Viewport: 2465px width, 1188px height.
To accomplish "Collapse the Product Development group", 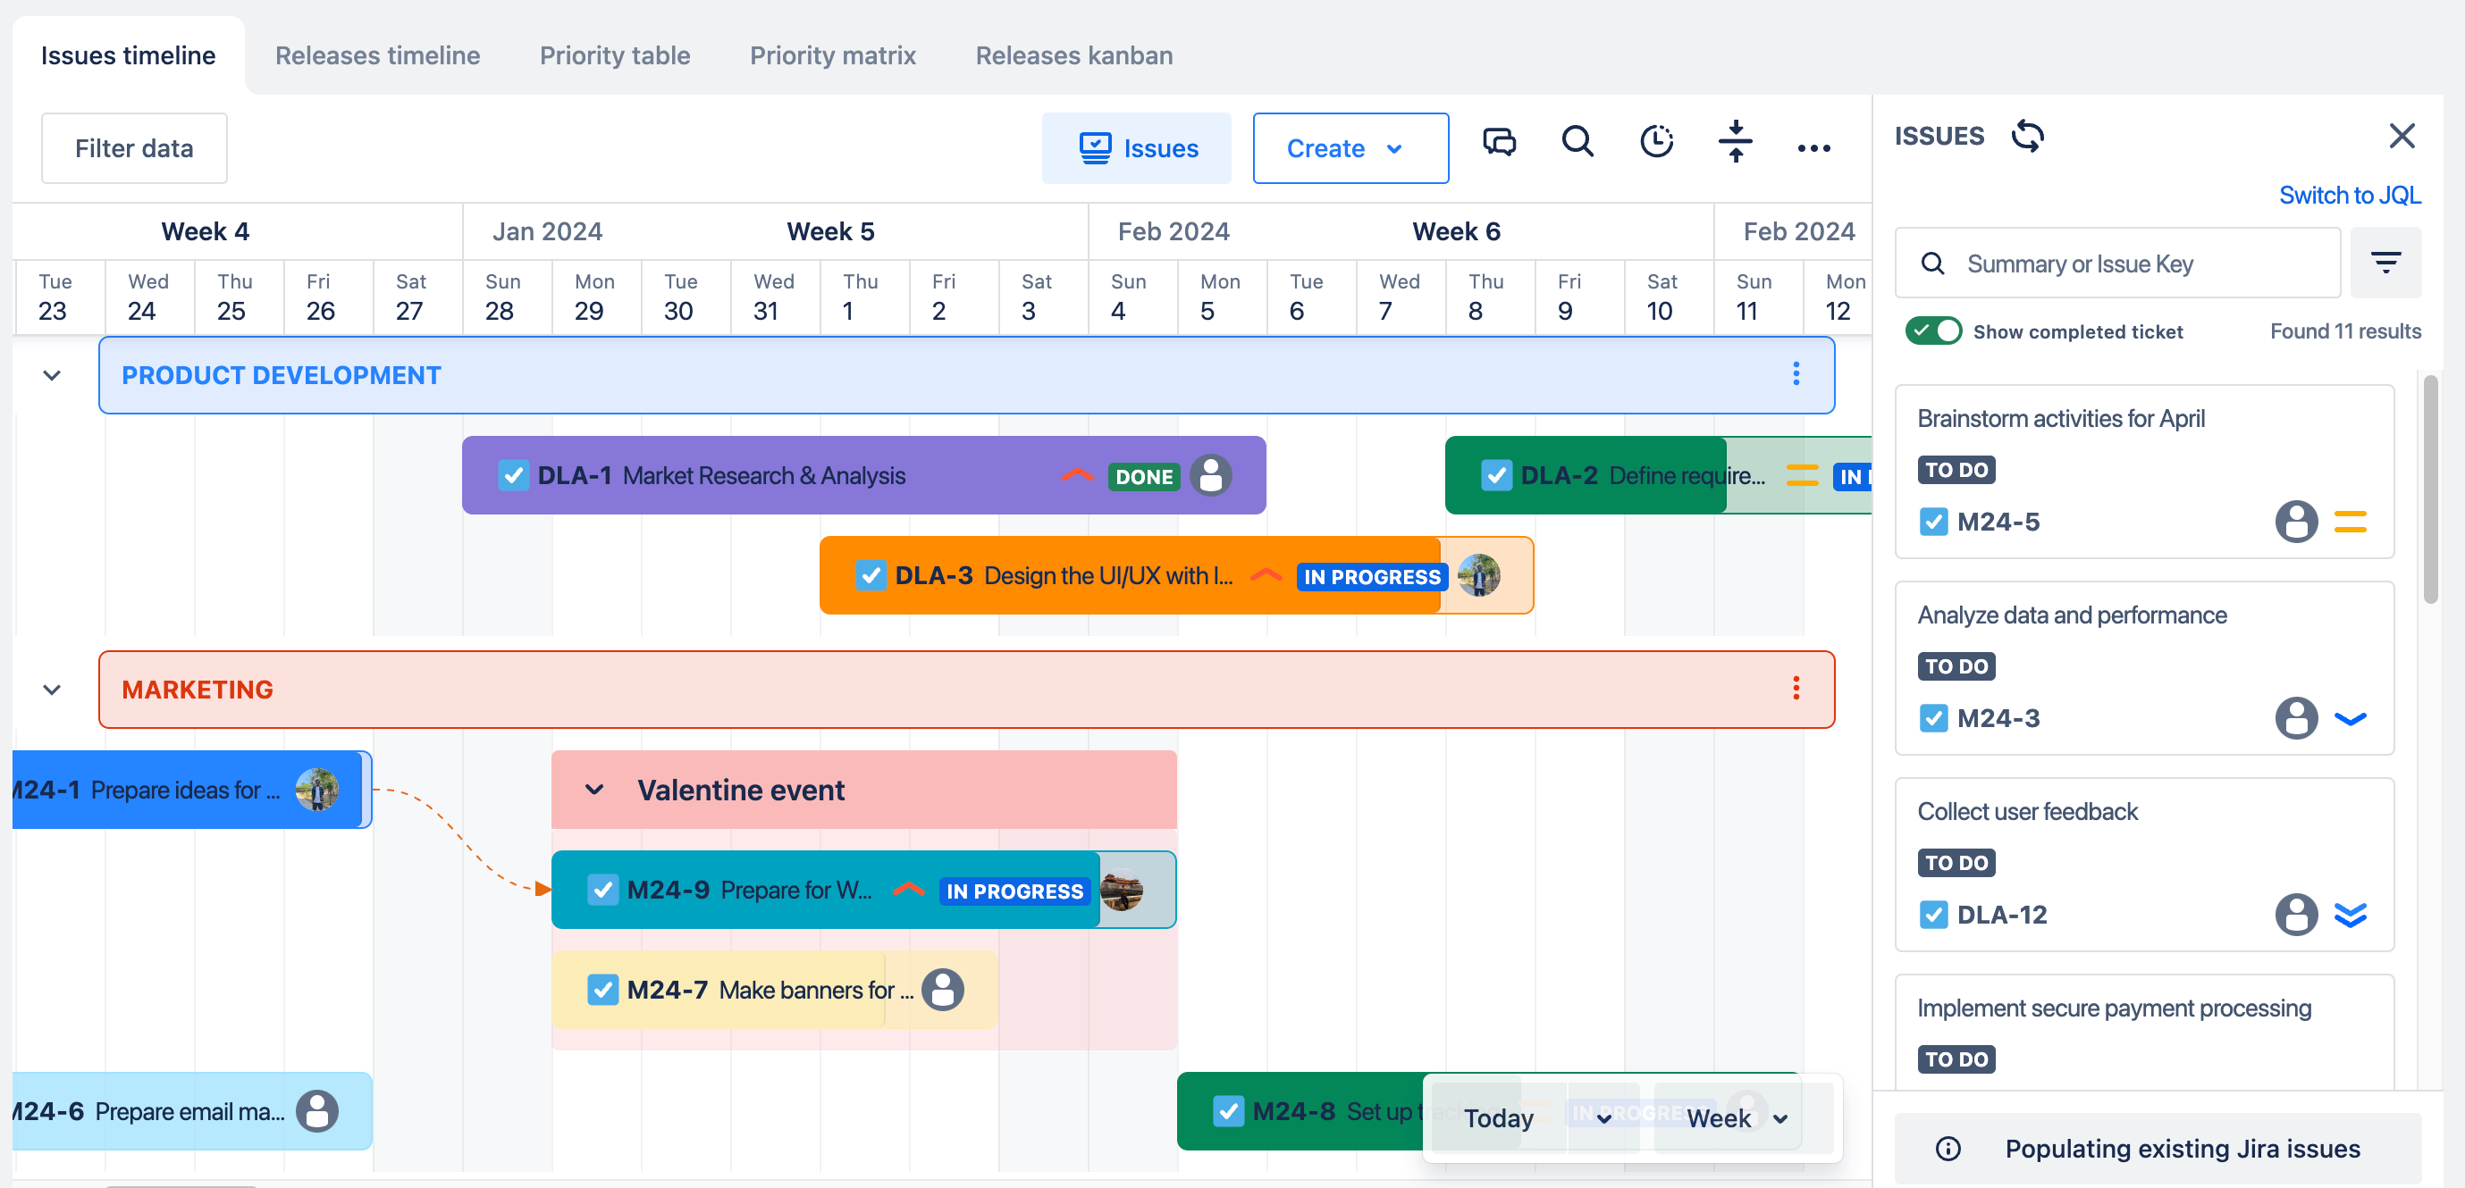I will (52, 375).
